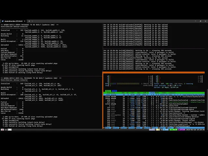Click the byobu yellow load average indicator
This screenshot has width=208, height=156.
pyautogui.click(x=158, y=130)
